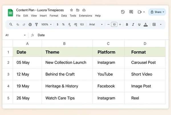Click the Platform header cell
Image resolution: width=171 pixels, height=115 pixels.
pos(109,52)
